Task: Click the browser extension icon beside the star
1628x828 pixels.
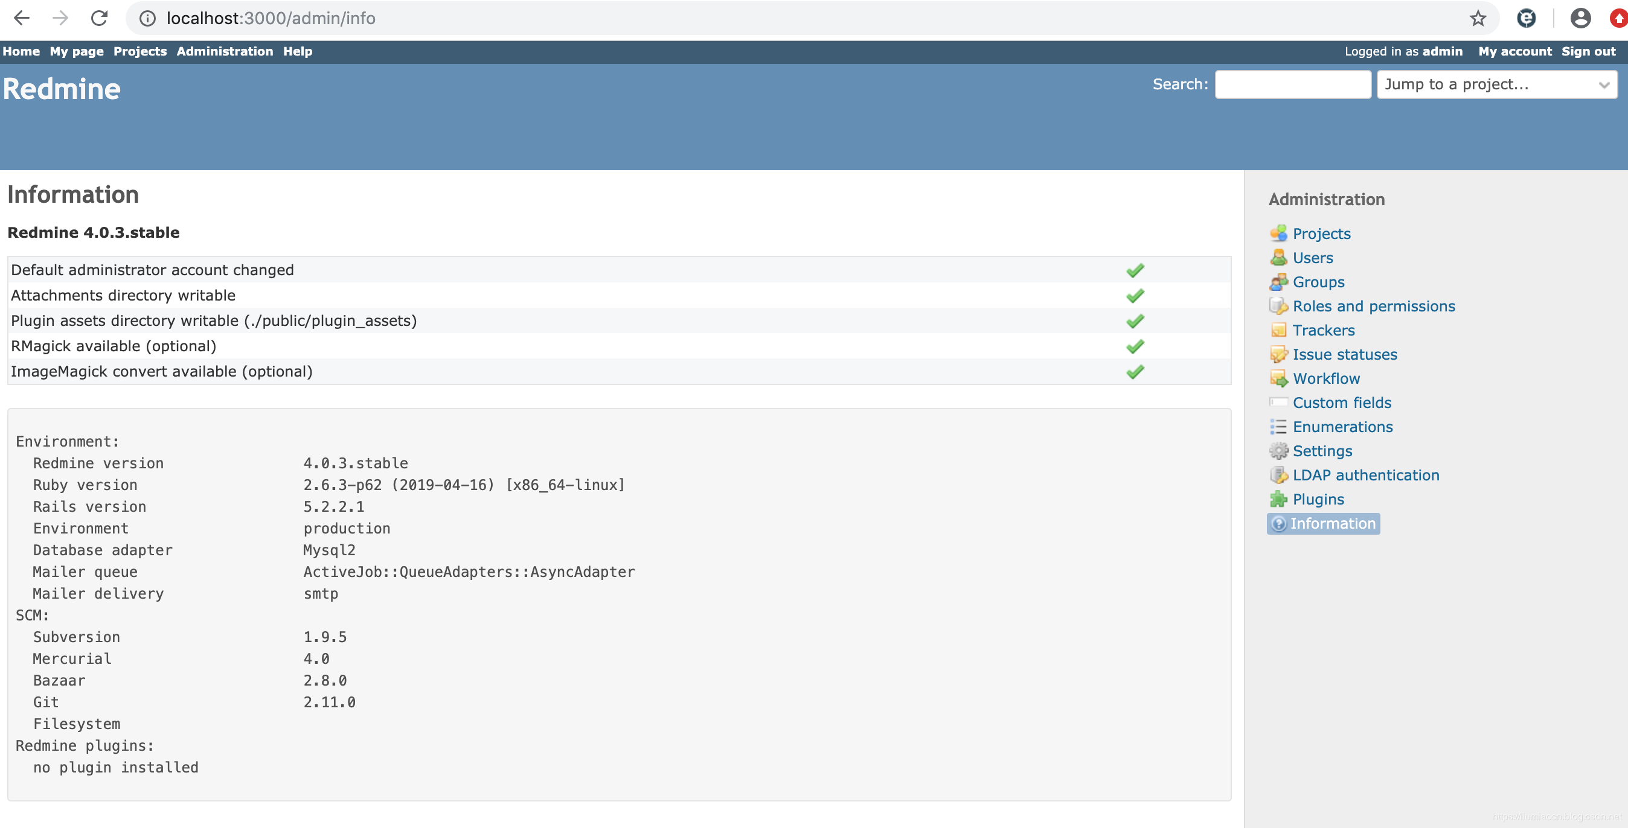Action: point(1525,18)
